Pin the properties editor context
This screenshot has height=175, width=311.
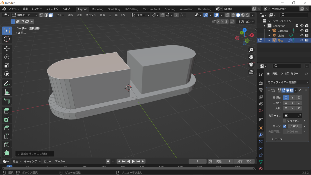307,74
